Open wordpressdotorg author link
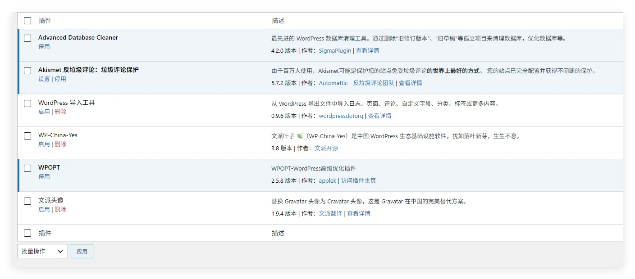 [341, 116]
